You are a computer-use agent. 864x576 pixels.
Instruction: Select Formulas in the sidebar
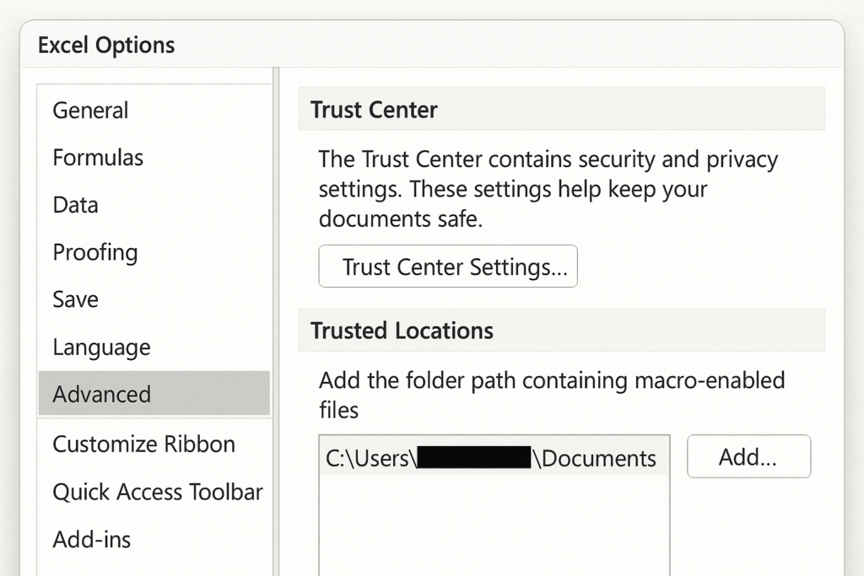(x=98, y=158)
